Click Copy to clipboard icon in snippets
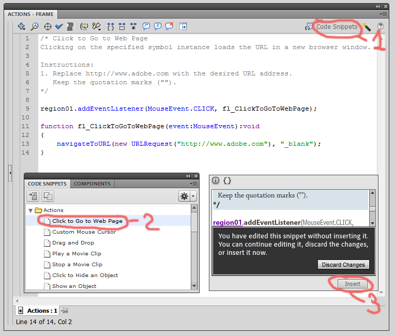395x336 pixels. pyautogui.click(x=48, y=196)
